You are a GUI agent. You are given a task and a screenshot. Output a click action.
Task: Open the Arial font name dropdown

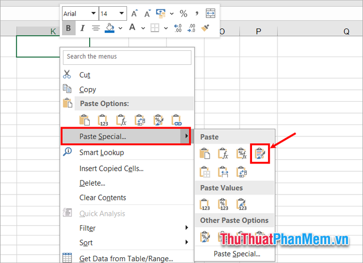[93, 13]
